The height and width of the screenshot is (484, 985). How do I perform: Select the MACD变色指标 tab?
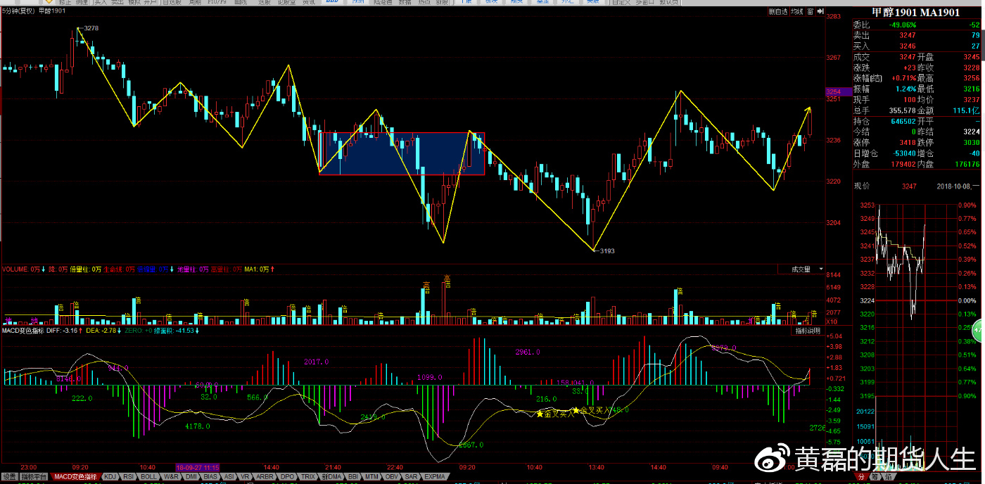click(x=76, y=477)
